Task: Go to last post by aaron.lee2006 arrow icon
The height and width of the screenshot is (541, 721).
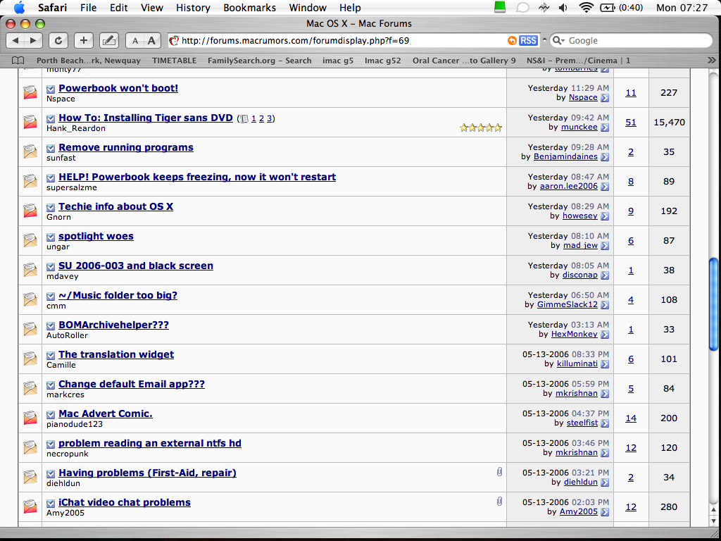Action: (605, 186)
